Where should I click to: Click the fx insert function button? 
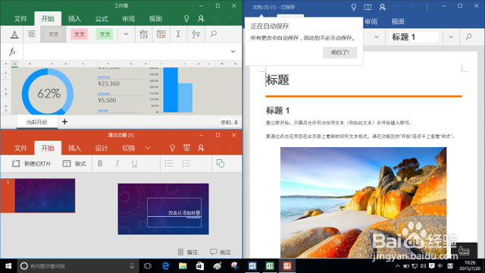12,52
